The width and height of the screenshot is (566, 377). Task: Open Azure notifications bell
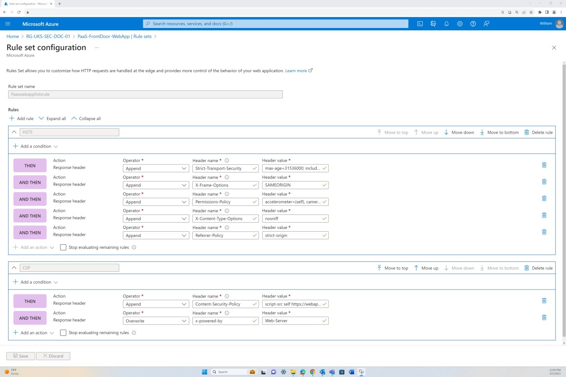[446, 23]
